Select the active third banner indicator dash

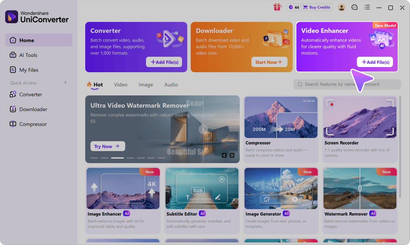(118, 158)
